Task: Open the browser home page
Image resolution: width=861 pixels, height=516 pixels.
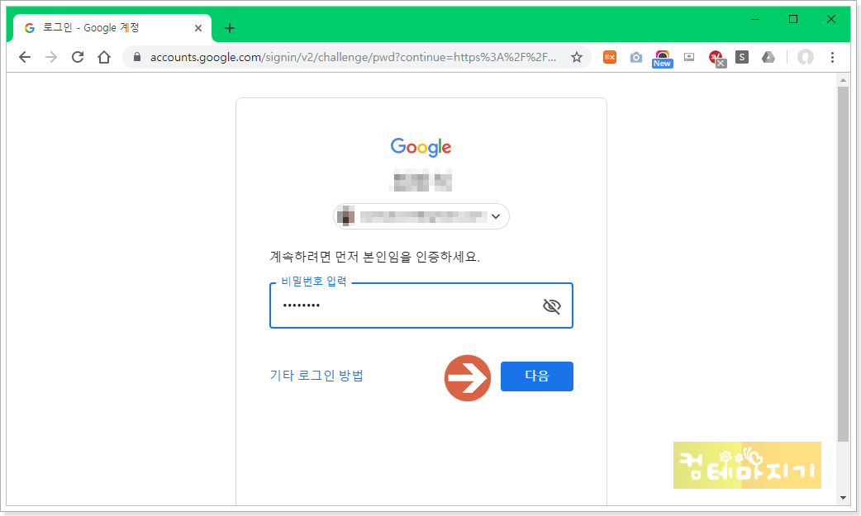Action: (x=104, y=57)
